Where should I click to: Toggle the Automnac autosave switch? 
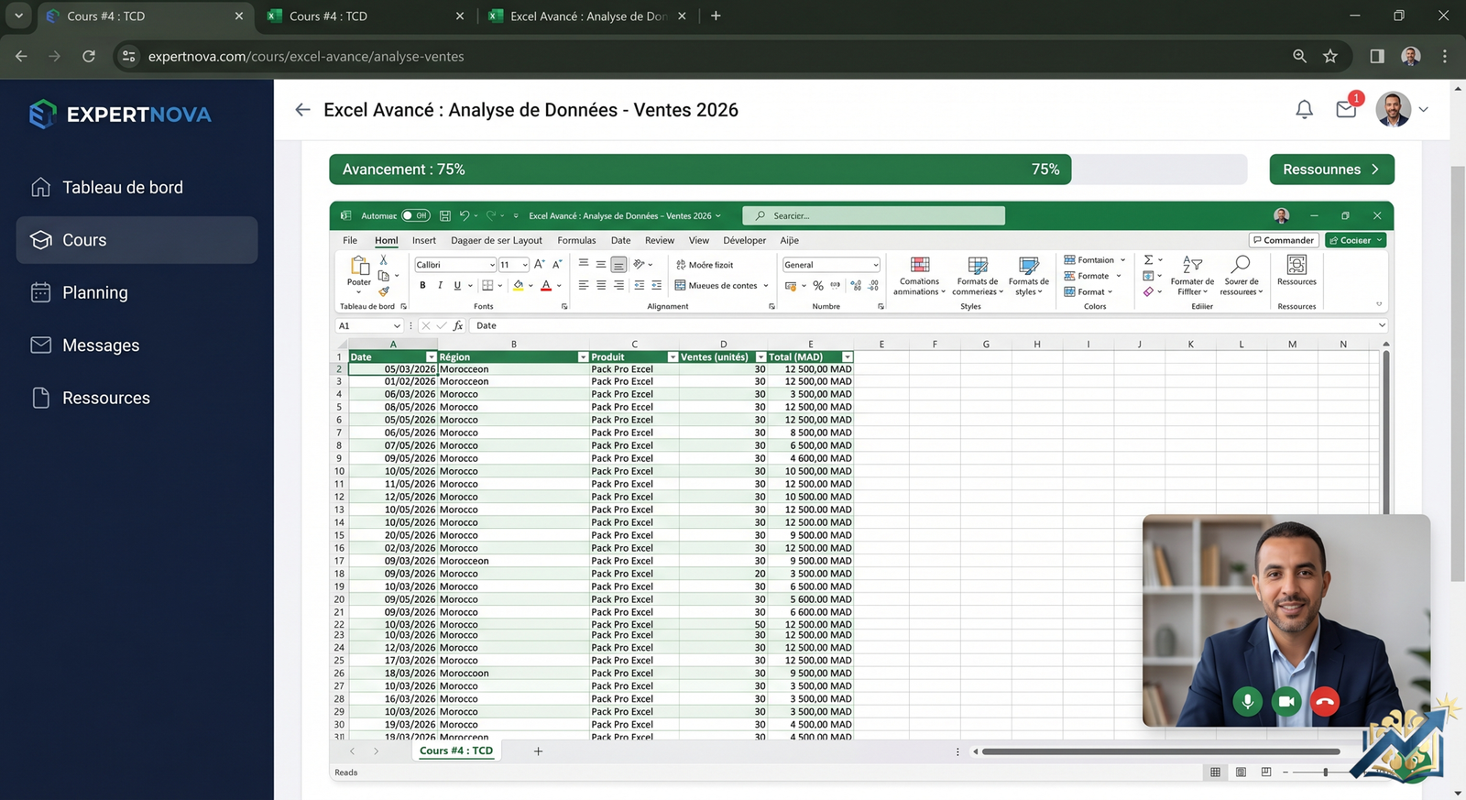click(415, 216)
